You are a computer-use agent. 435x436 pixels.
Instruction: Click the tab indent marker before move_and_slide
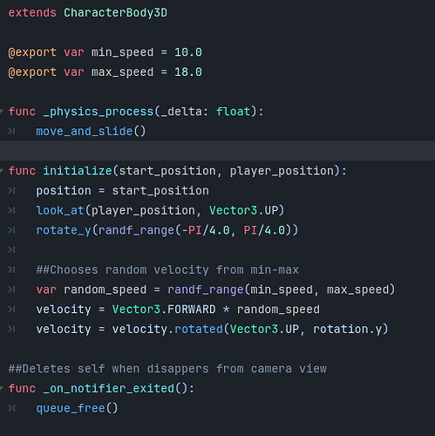pos(11,132)
